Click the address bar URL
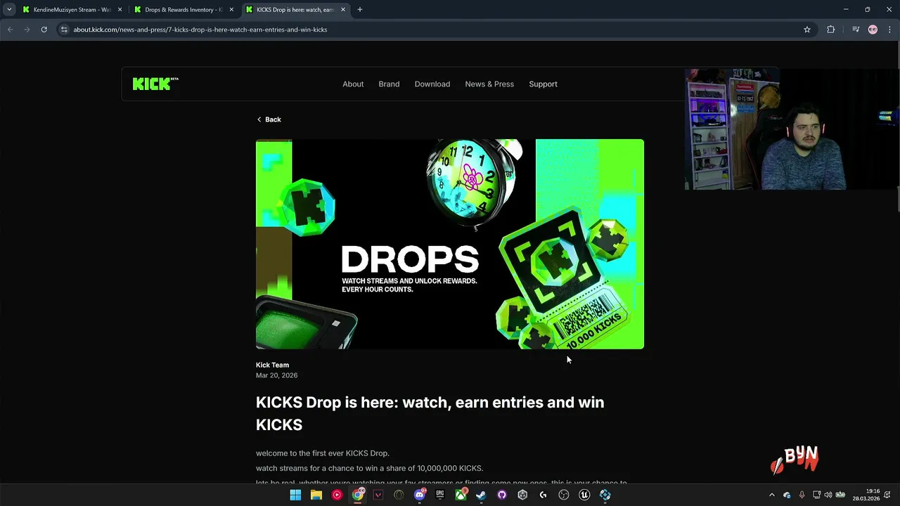Screen dimensions: 900x506 200,30
